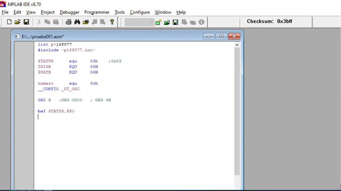
Task: Click the grayed package icon beside Build Options
Action: pyautogui.click(x=193, y=22)
